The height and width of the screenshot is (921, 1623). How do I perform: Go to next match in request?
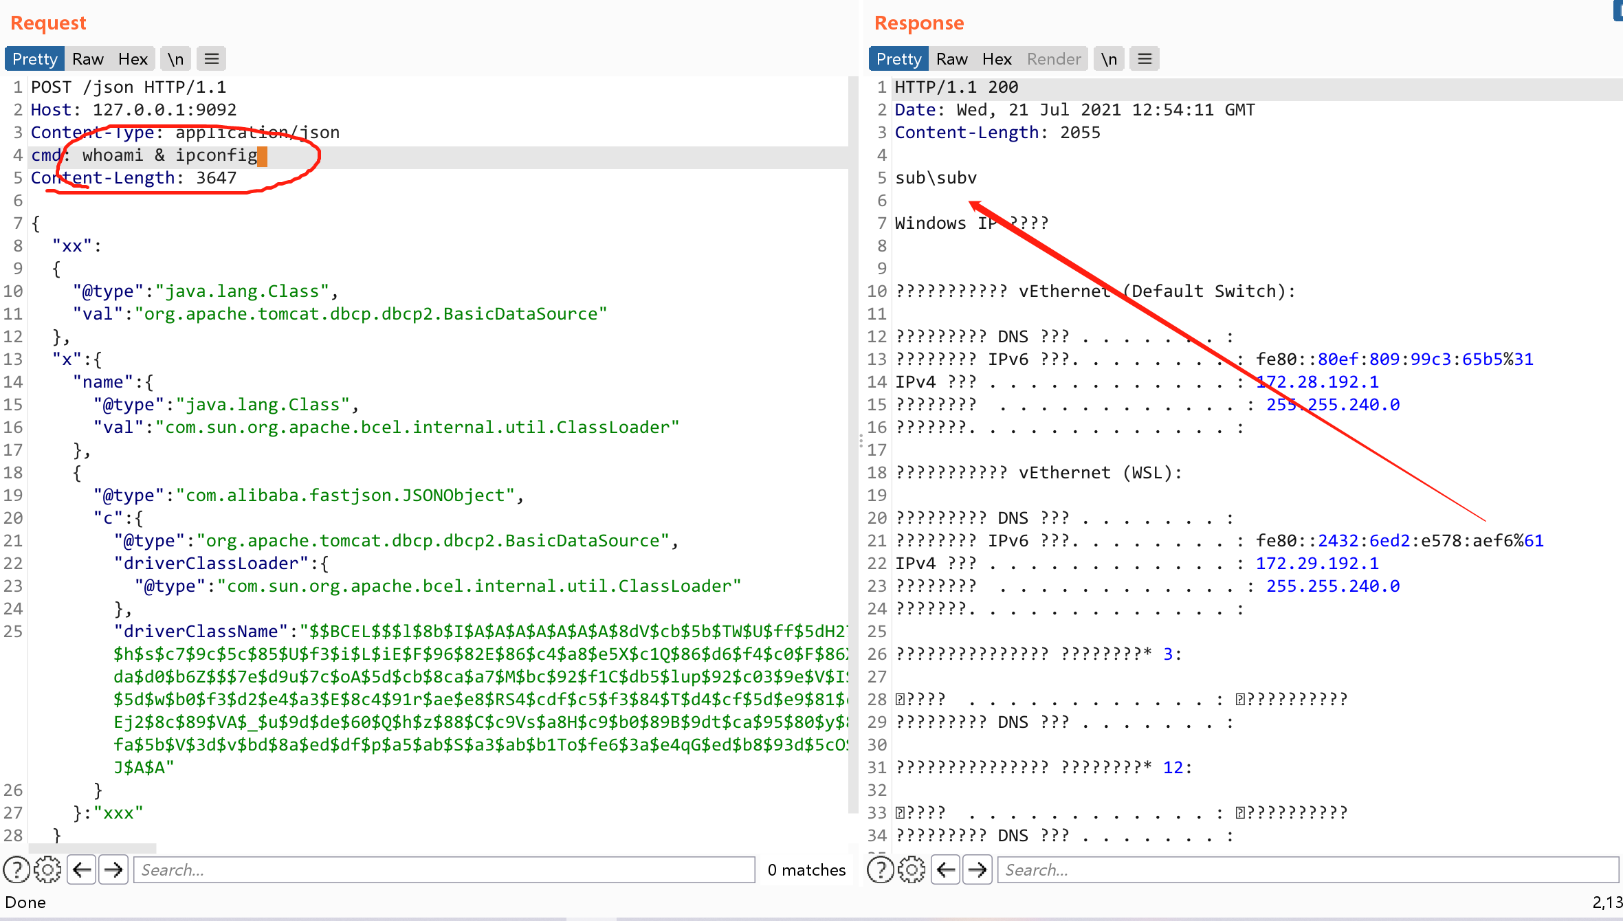tap(113, 870)
